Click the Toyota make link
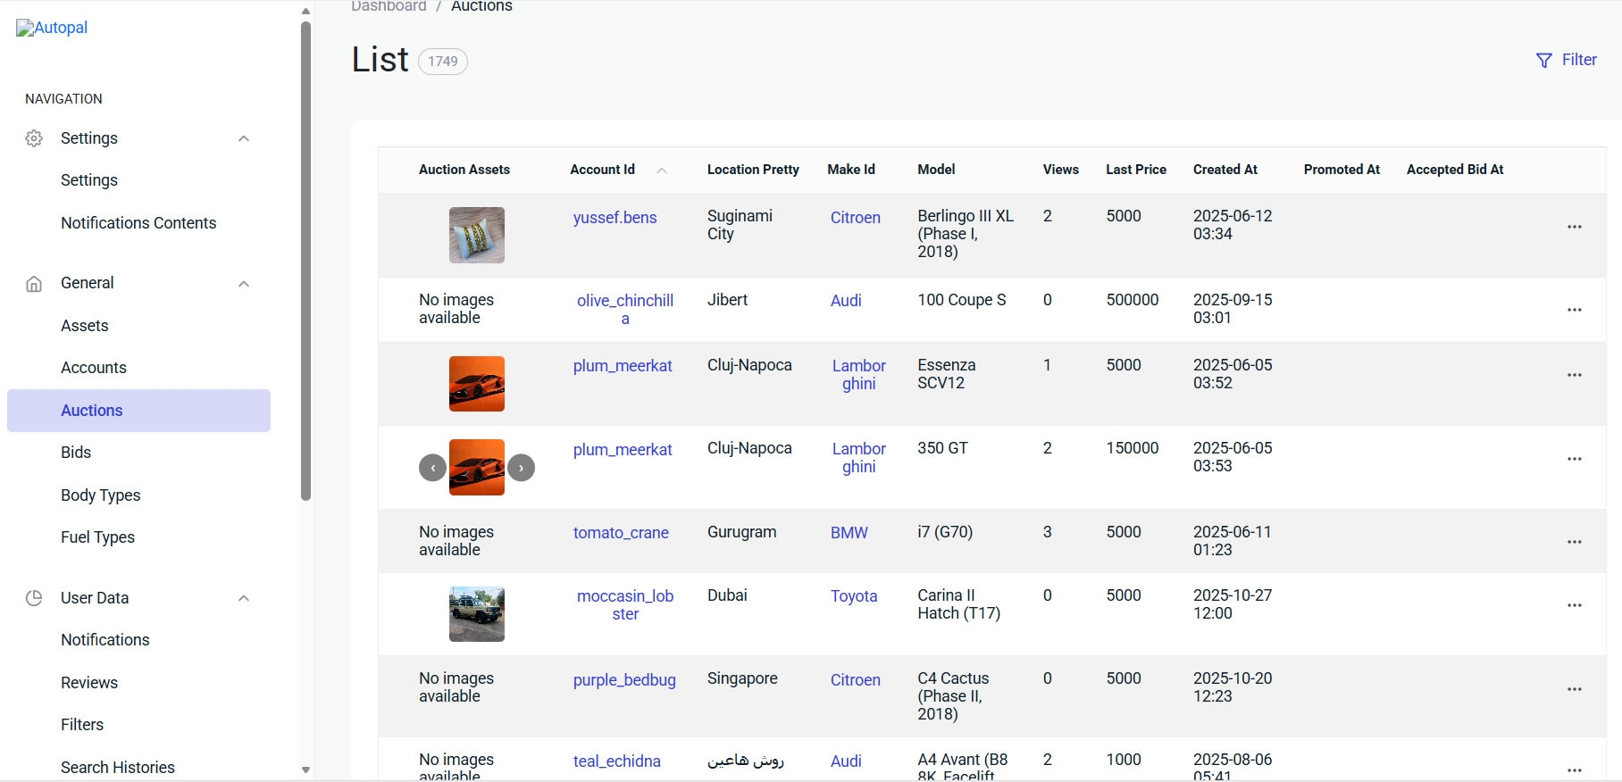The height and width of the screenshot is (782, 1622). [x=854, y=596]
